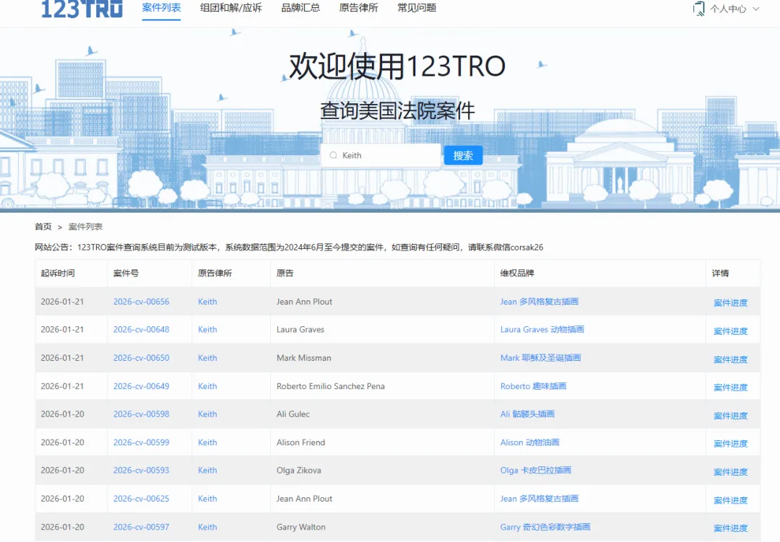Viewport: 780px width, 542px height.
Task: Switch to 组团和解/应诉 menu
Action: coord(231,9)
